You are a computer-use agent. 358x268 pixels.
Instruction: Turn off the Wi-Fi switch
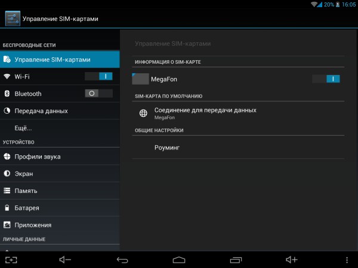pos(98,76)
